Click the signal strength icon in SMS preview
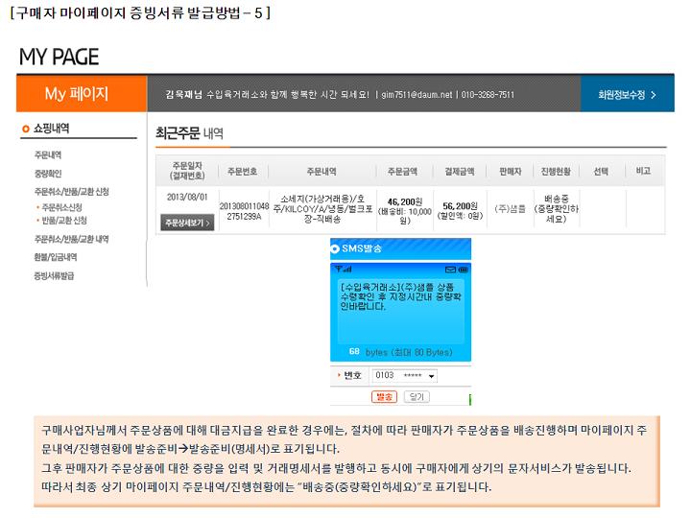Image resolution: width=691 pixels, height=518 pixels. [x=340, y=270]
